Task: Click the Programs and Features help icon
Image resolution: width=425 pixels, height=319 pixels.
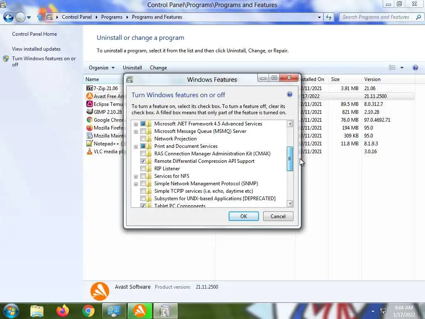Action: point(415,68)
